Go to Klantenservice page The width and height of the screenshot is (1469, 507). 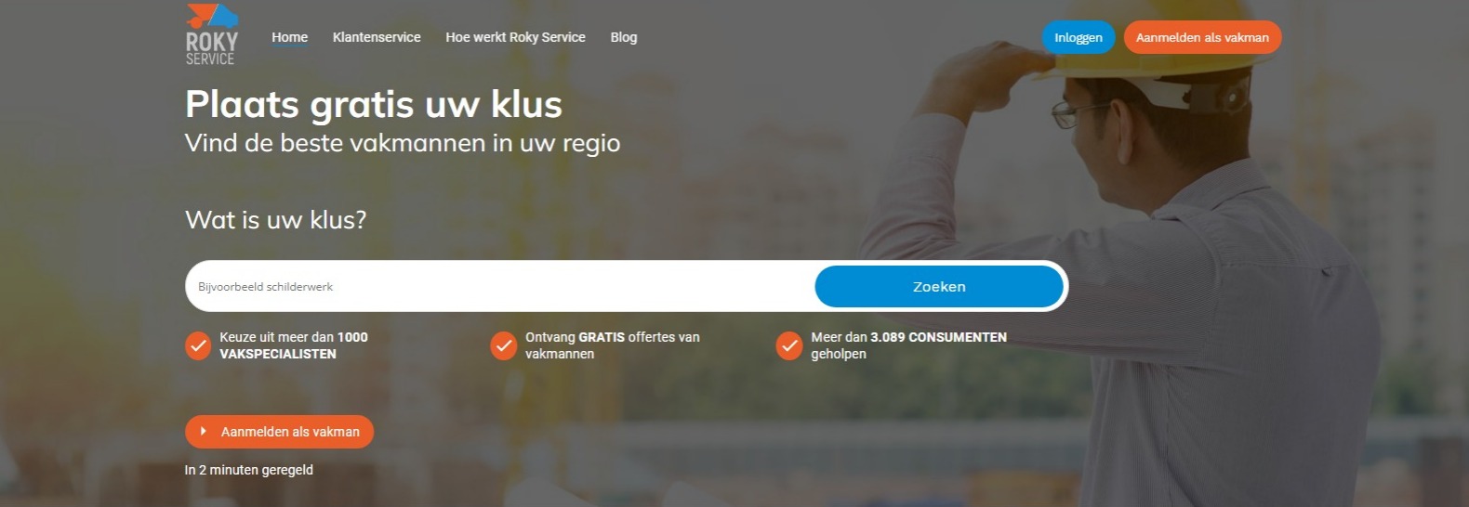pyautogui.click(x=377, y=37)
